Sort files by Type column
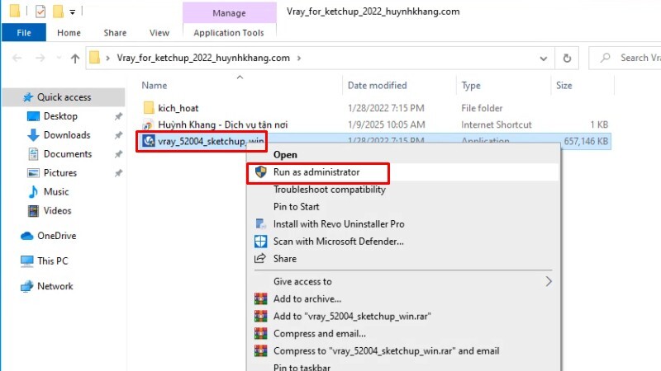The width and height of the screenshot is (661, 371). [471, 86]
